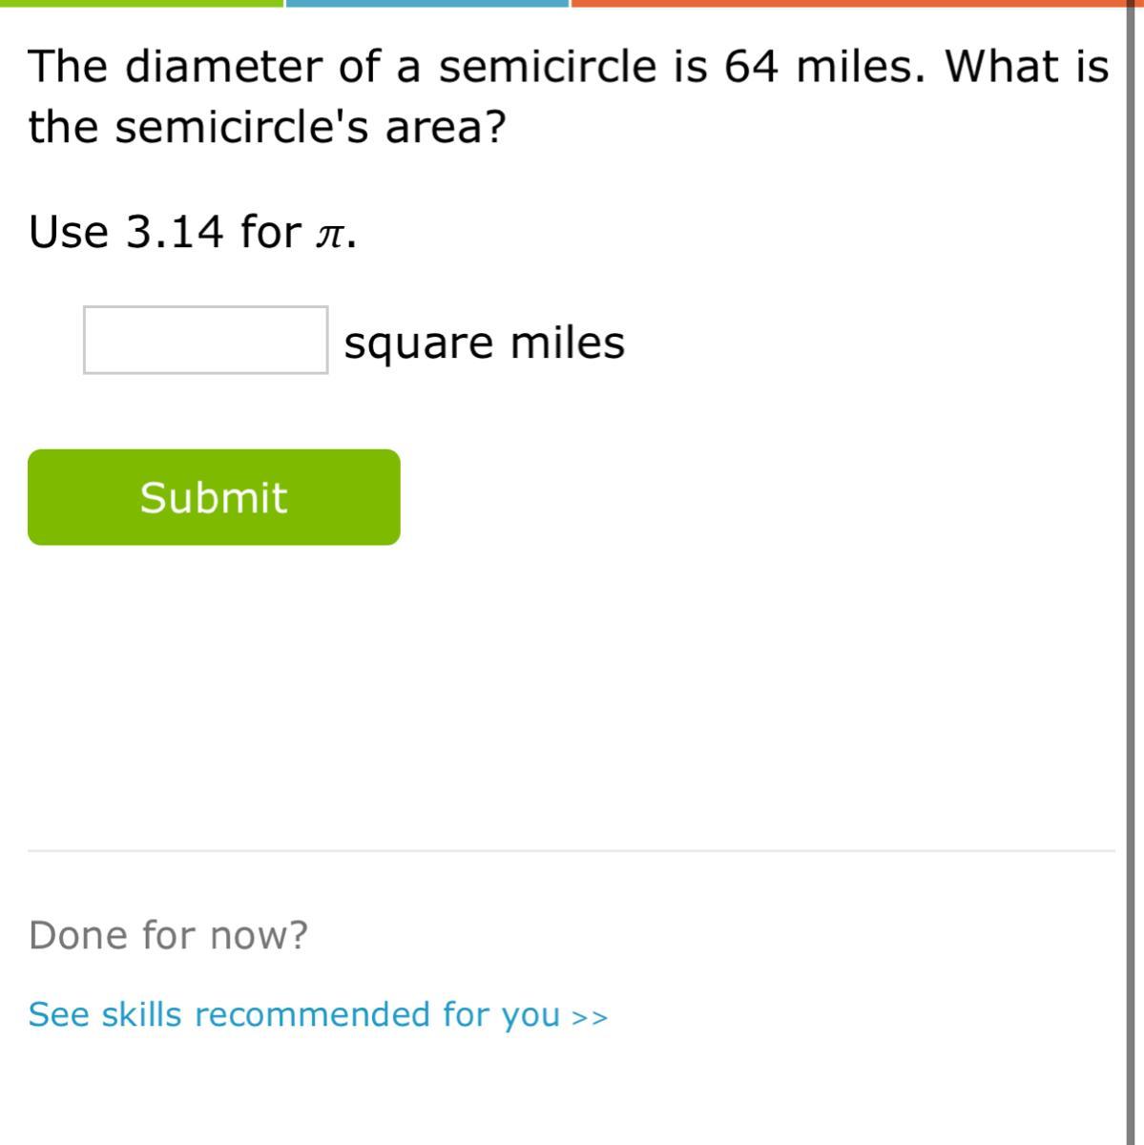The image size is (1144, 1145).
Task: Click the word 'Use' in the hint line
Action: (69, 231)
